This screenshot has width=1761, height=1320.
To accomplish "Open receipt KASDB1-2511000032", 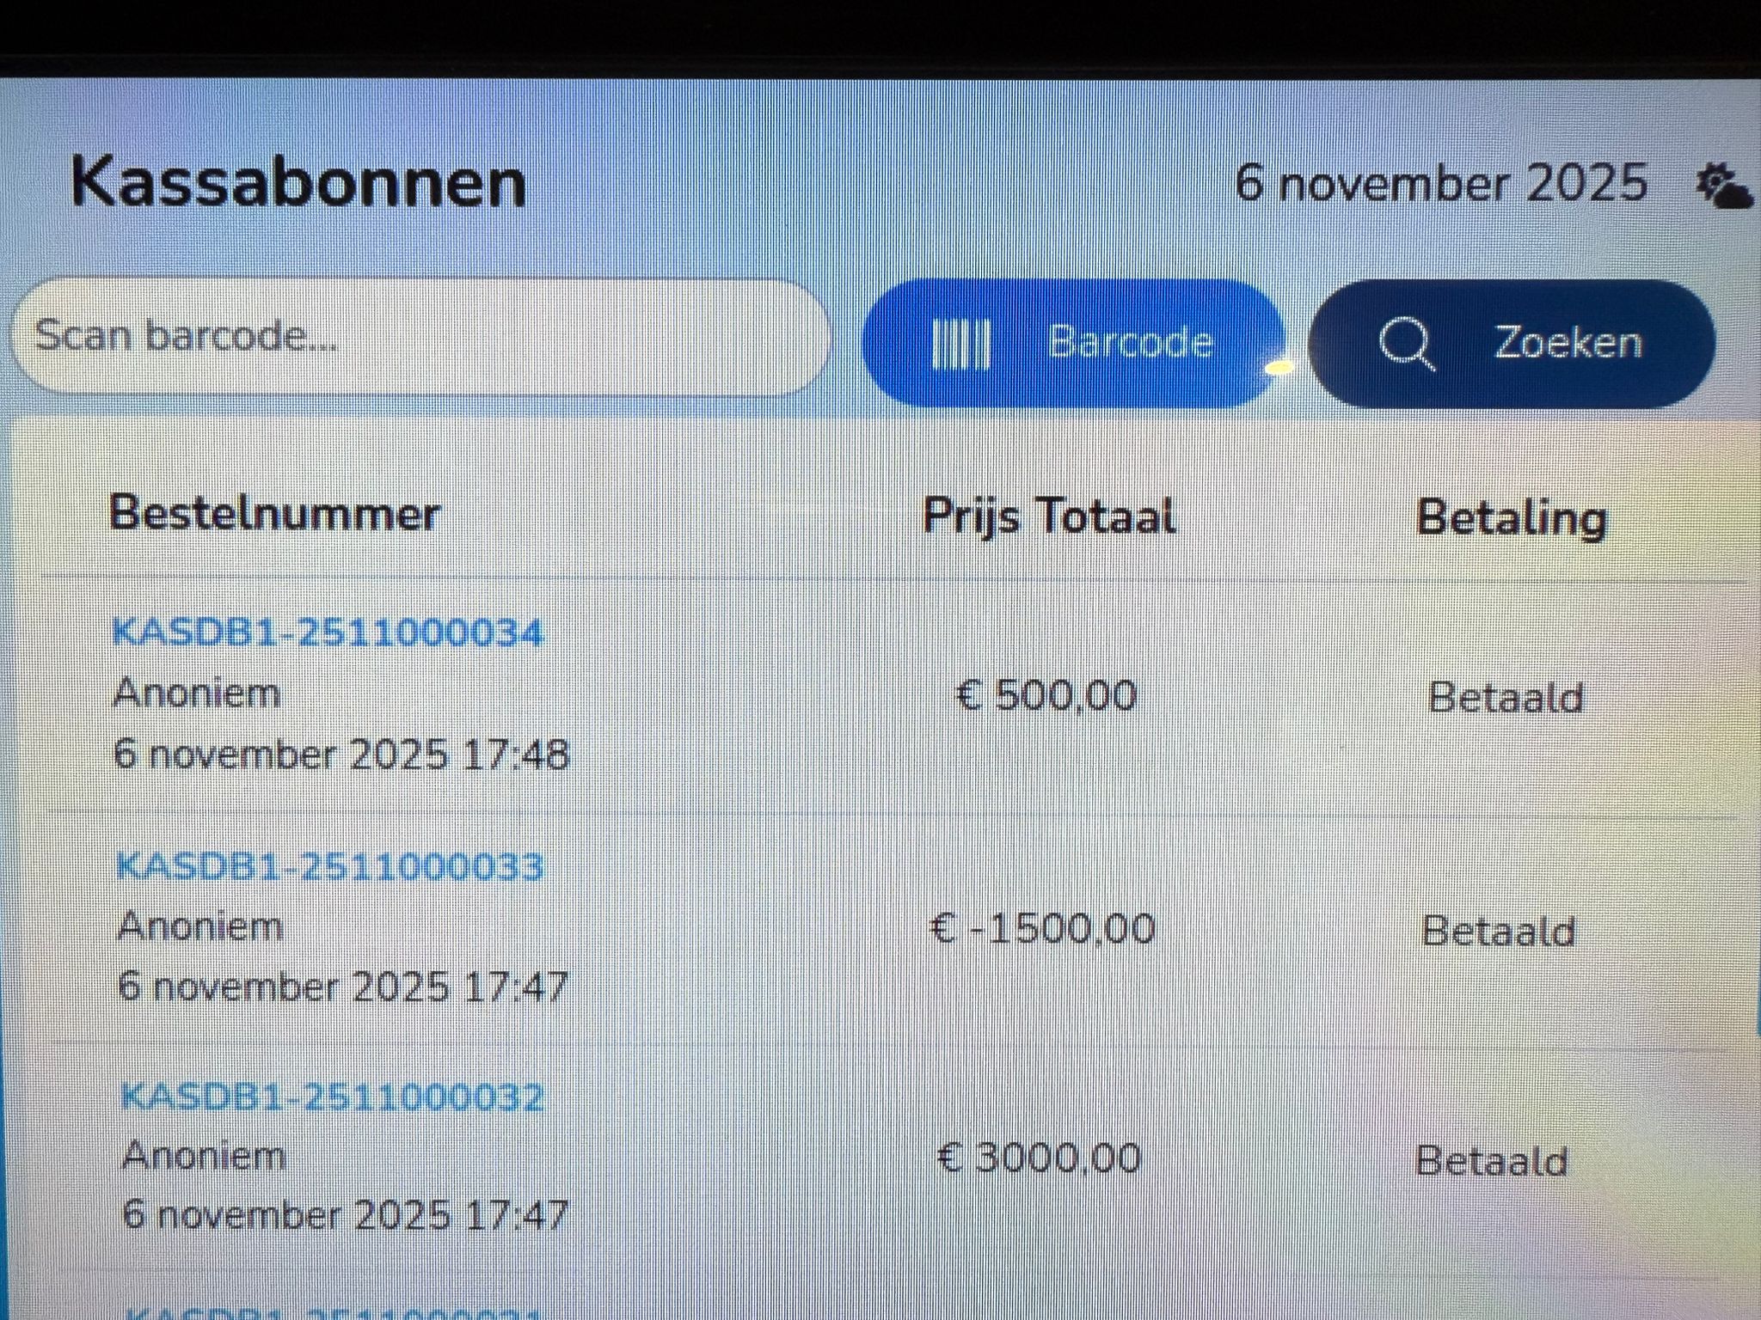I will click(x=332, y=1097).
